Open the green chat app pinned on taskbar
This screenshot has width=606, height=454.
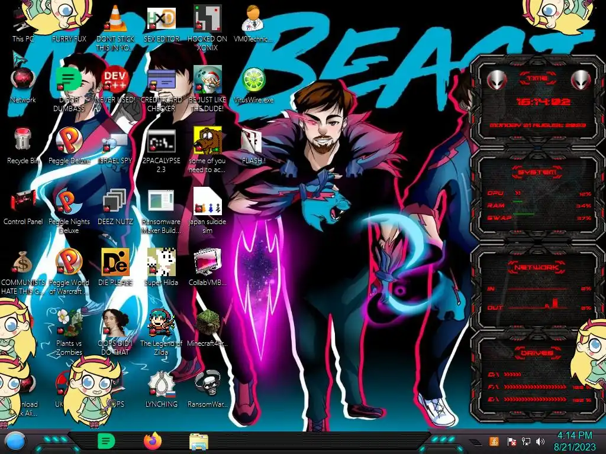pyautogui.click(x=106, y=441)
